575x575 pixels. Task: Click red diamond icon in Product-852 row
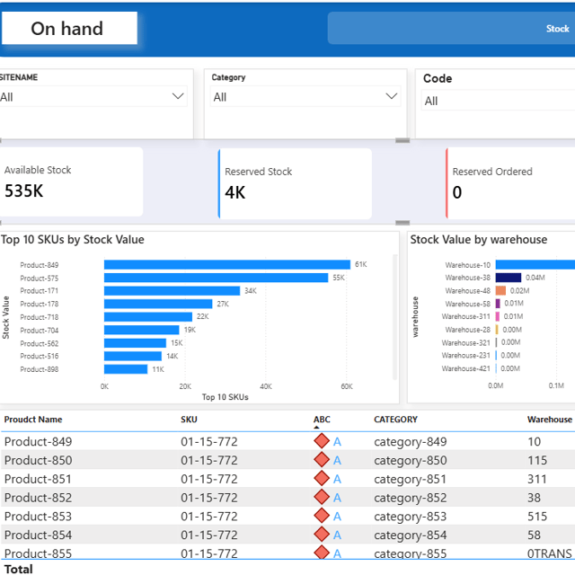(x=322, y=497)
